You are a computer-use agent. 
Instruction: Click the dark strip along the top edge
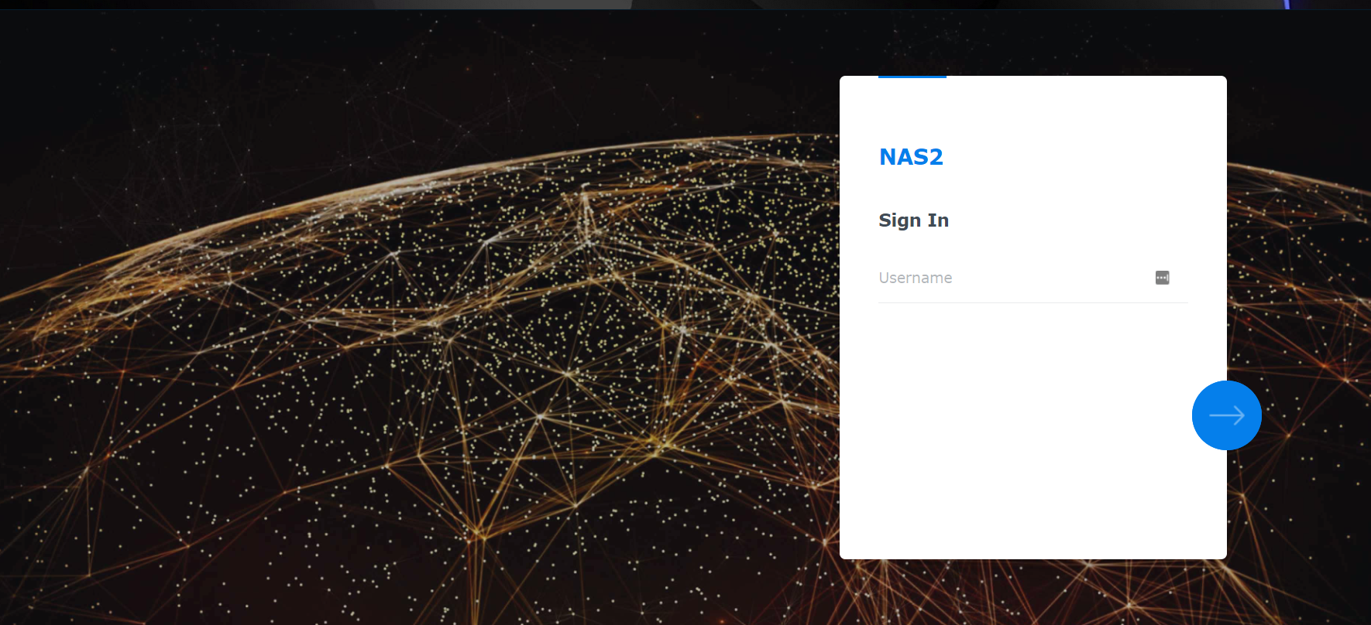click(x=685, y=5)
